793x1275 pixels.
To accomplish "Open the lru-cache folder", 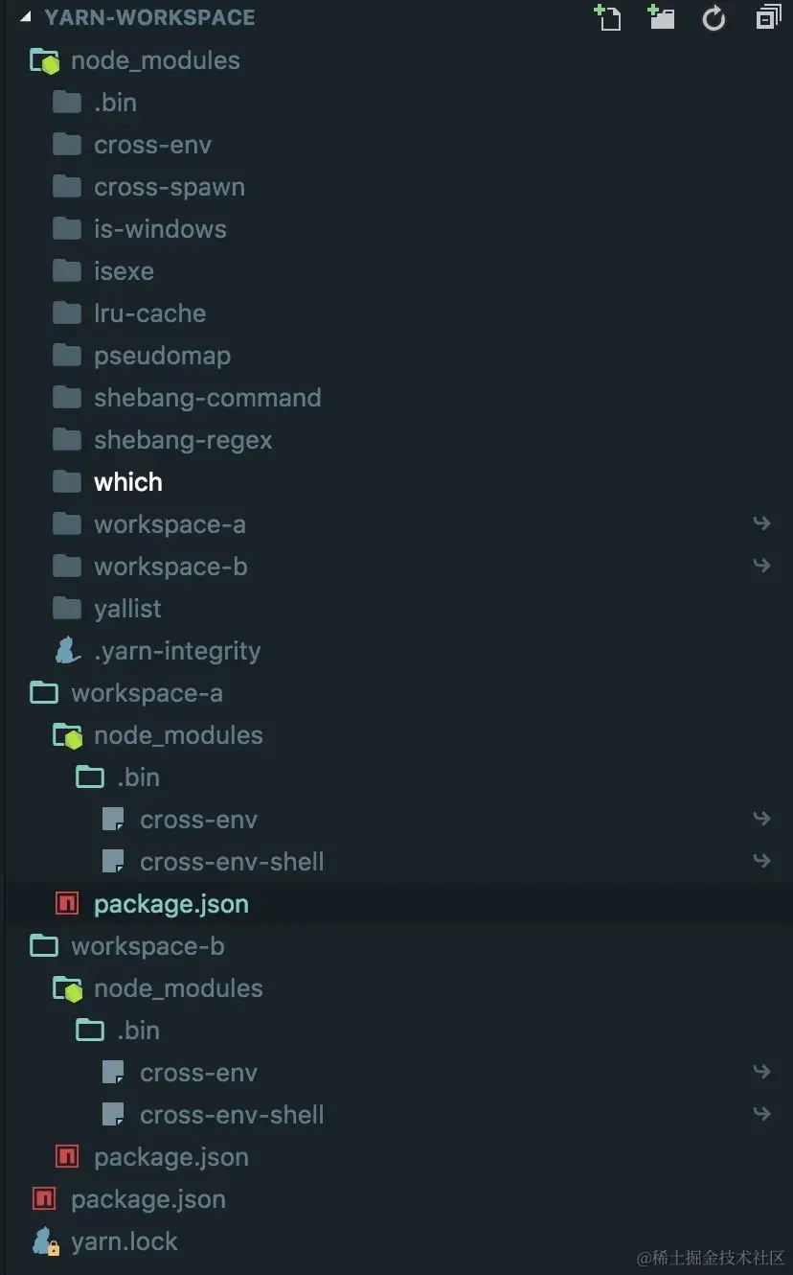I will pos(149,313).
